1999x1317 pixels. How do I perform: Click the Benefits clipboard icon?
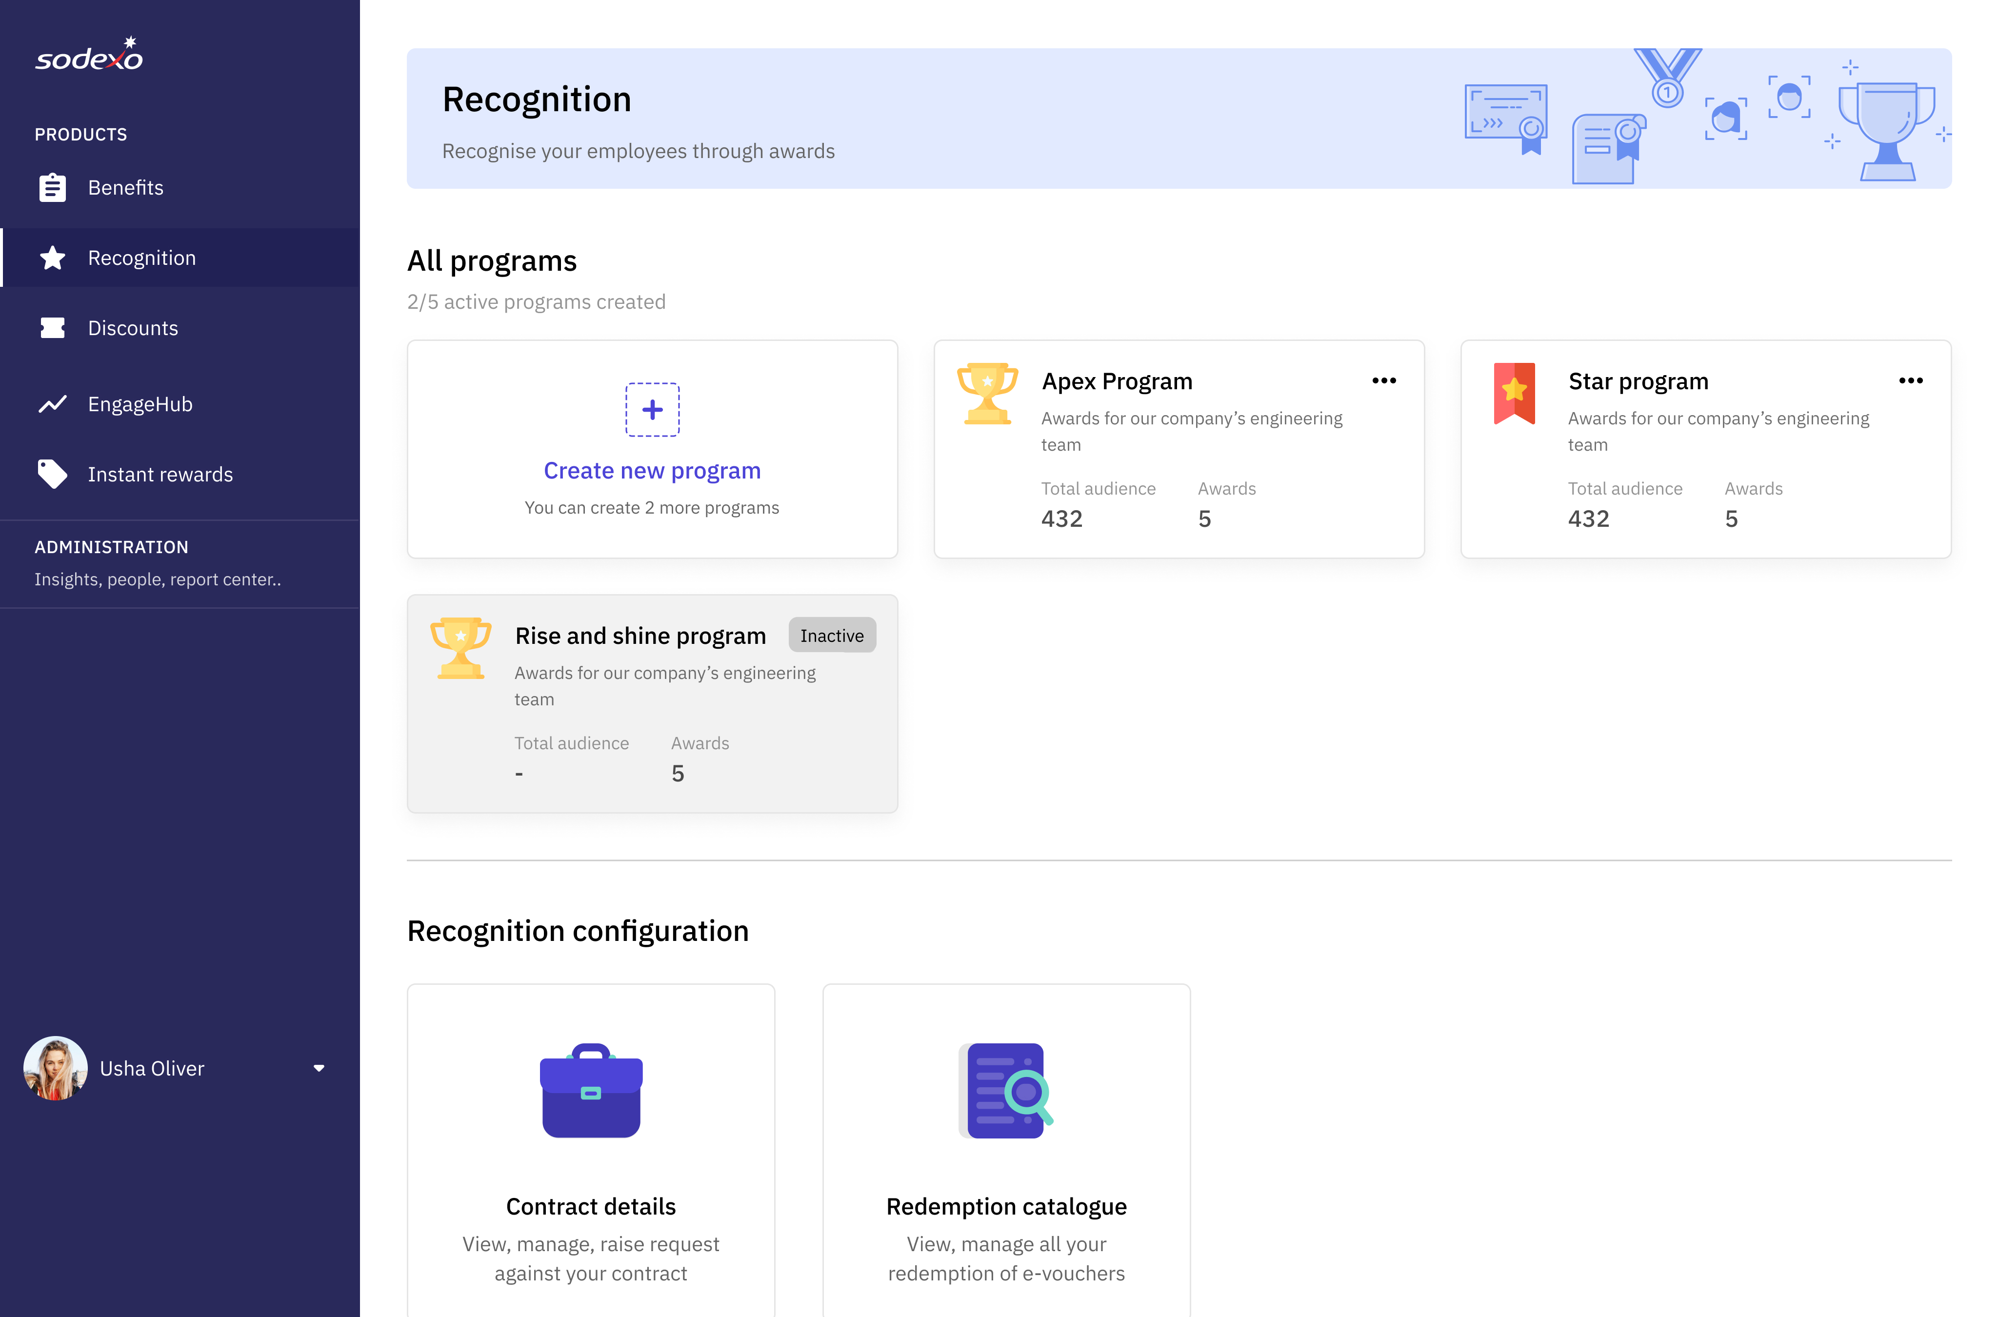tap(52, 187)
